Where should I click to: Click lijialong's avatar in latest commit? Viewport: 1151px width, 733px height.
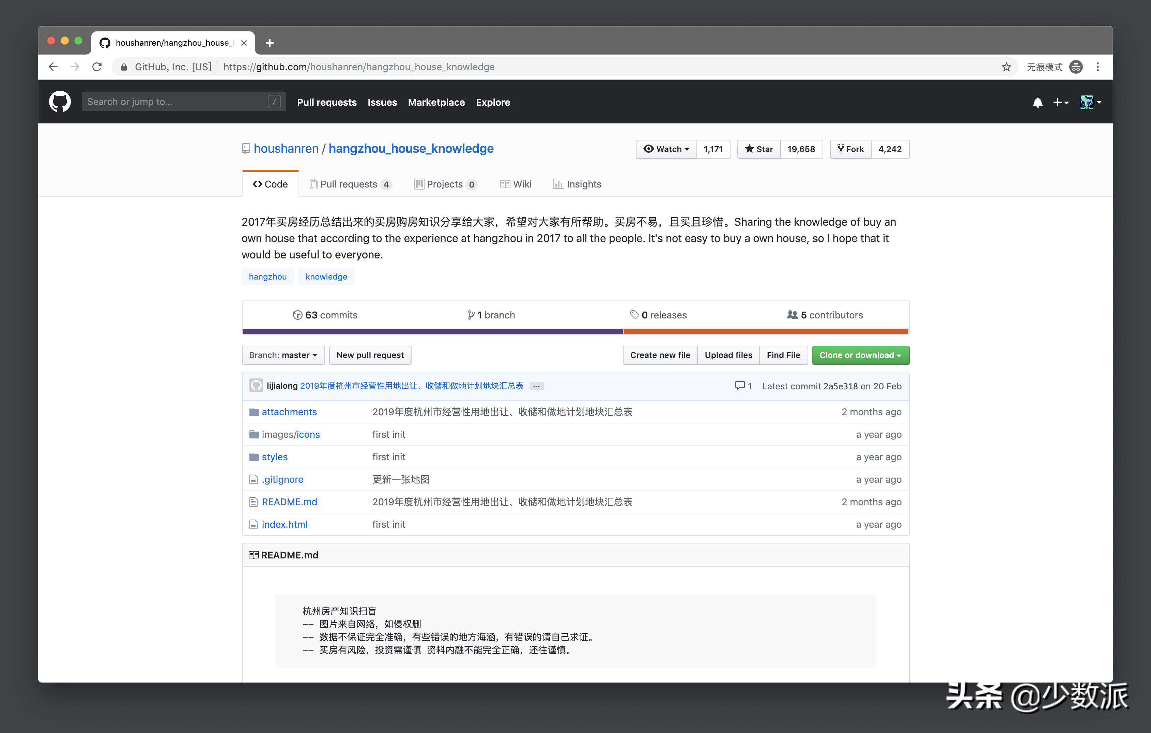click(256, 385)
